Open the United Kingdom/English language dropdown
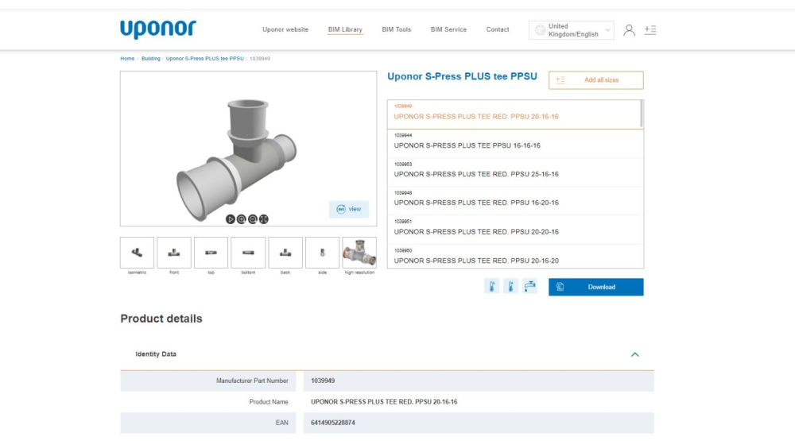The height and width of the screenshot is (441, 795). click(x=572, y=30)
